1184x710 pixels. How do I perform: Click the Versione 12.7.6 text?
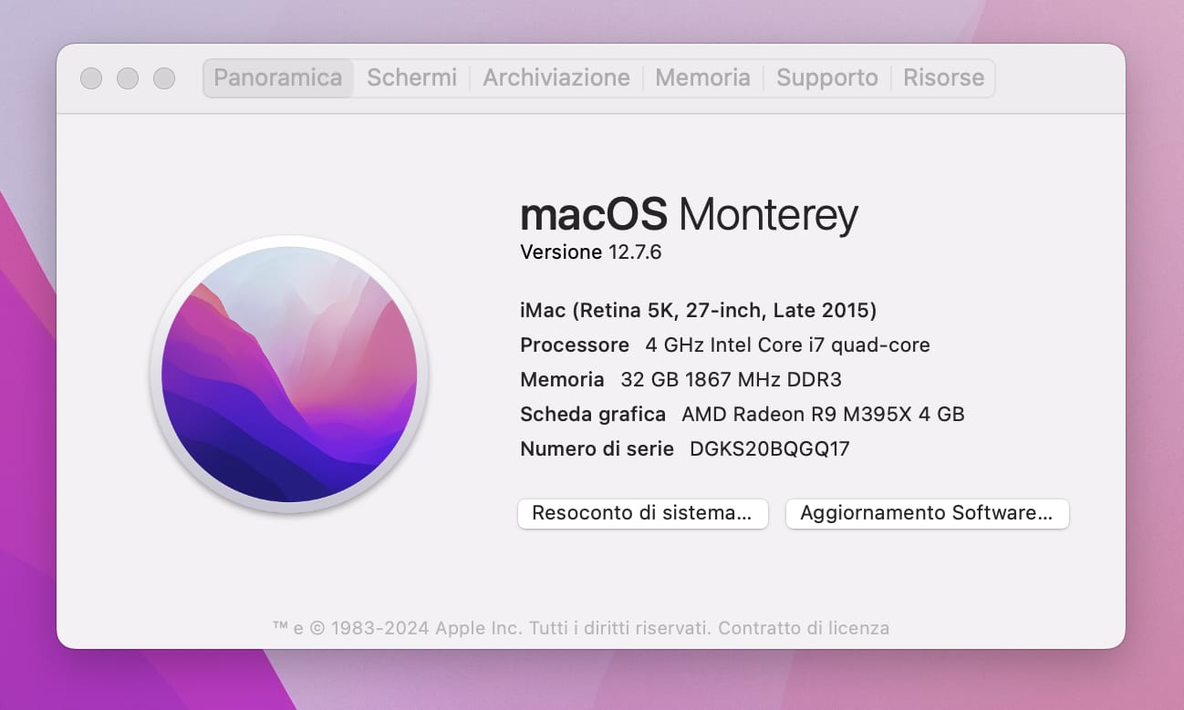click(591, 252)
